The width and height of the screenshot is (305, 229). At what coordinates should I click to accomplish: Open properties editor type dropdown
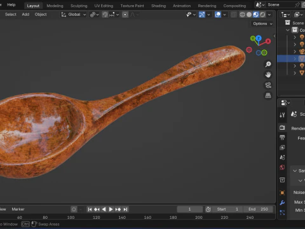285,103
